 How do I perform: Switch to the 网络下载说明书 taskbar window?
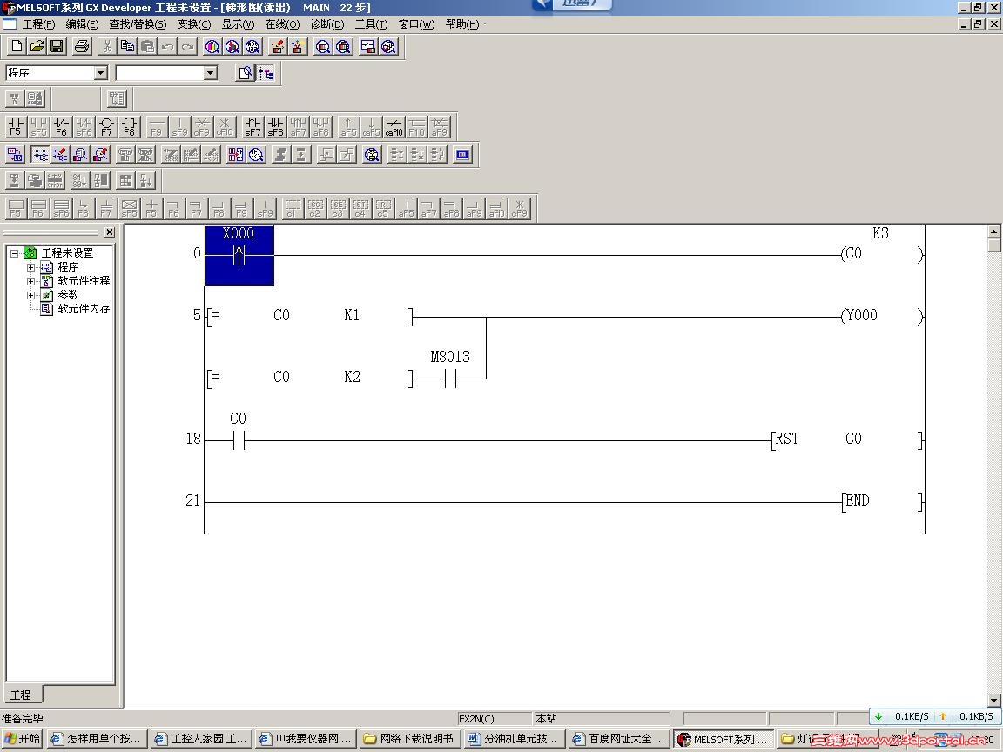coord(408,739)
